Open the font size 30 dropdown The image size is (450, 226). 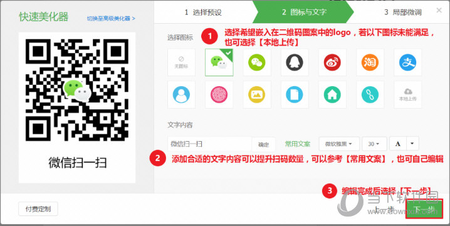(374, 144)
